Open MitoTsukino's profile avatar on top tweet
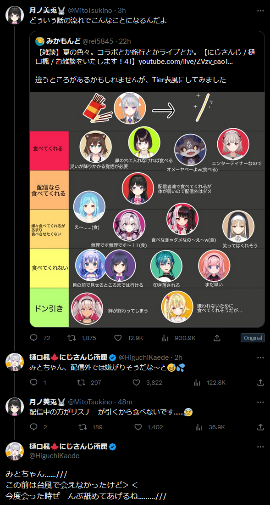This screenshot has height=505, width=270. pos(15,15)
